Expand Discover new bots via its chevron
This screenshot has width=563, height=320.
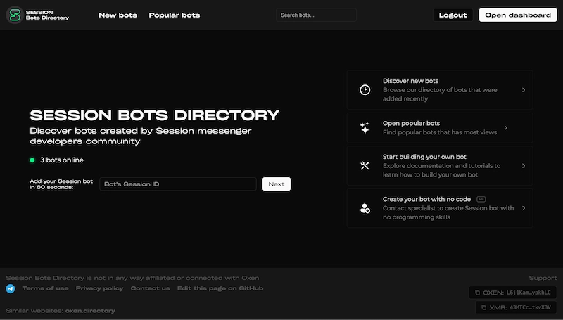coord(524,90)
